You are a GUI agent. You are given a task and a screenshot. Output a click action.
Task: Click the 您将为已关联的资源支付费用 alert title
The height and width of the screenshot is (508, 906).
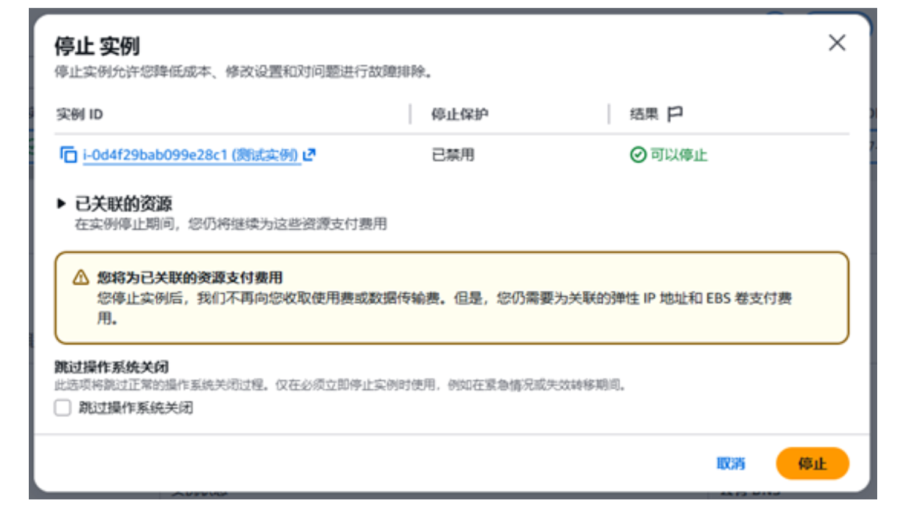pyautogui.click(x=189, y=278)
